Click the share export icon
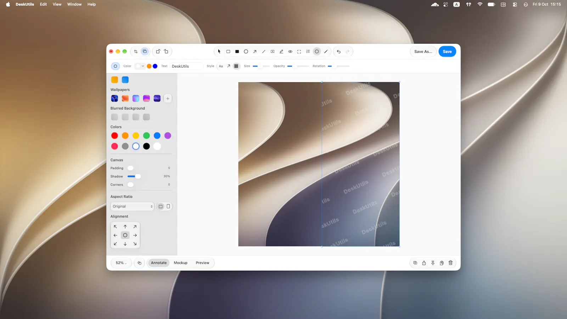 coord(424,263)
